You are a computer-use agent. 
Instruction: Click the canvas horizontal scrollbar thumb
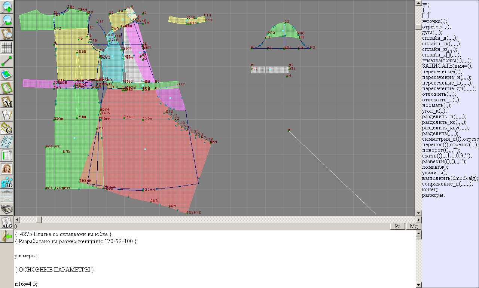(39, 220)
